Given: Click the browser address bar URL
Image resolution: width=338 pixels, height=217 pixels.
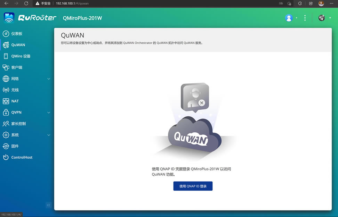Looking at the screenshot, I should coord(72,3).
